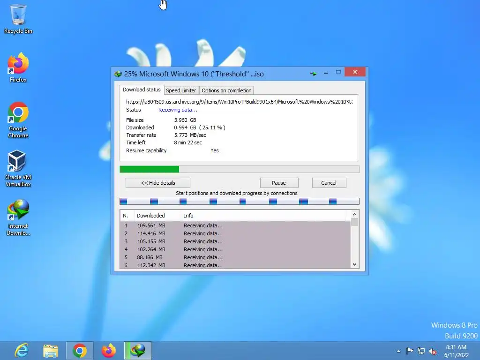Viewport: 480px width, 360px height.
Task: Pause the download
Action: 279,183
